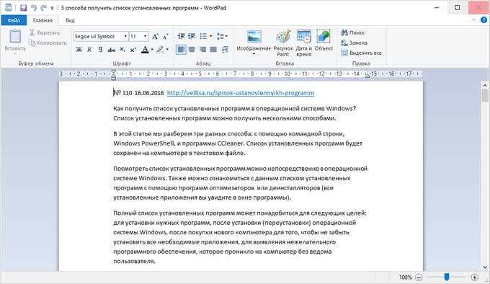Viewport: 490px width, 284px height.
Task: Zoom out with the minus button
Action: coord(419,277)
